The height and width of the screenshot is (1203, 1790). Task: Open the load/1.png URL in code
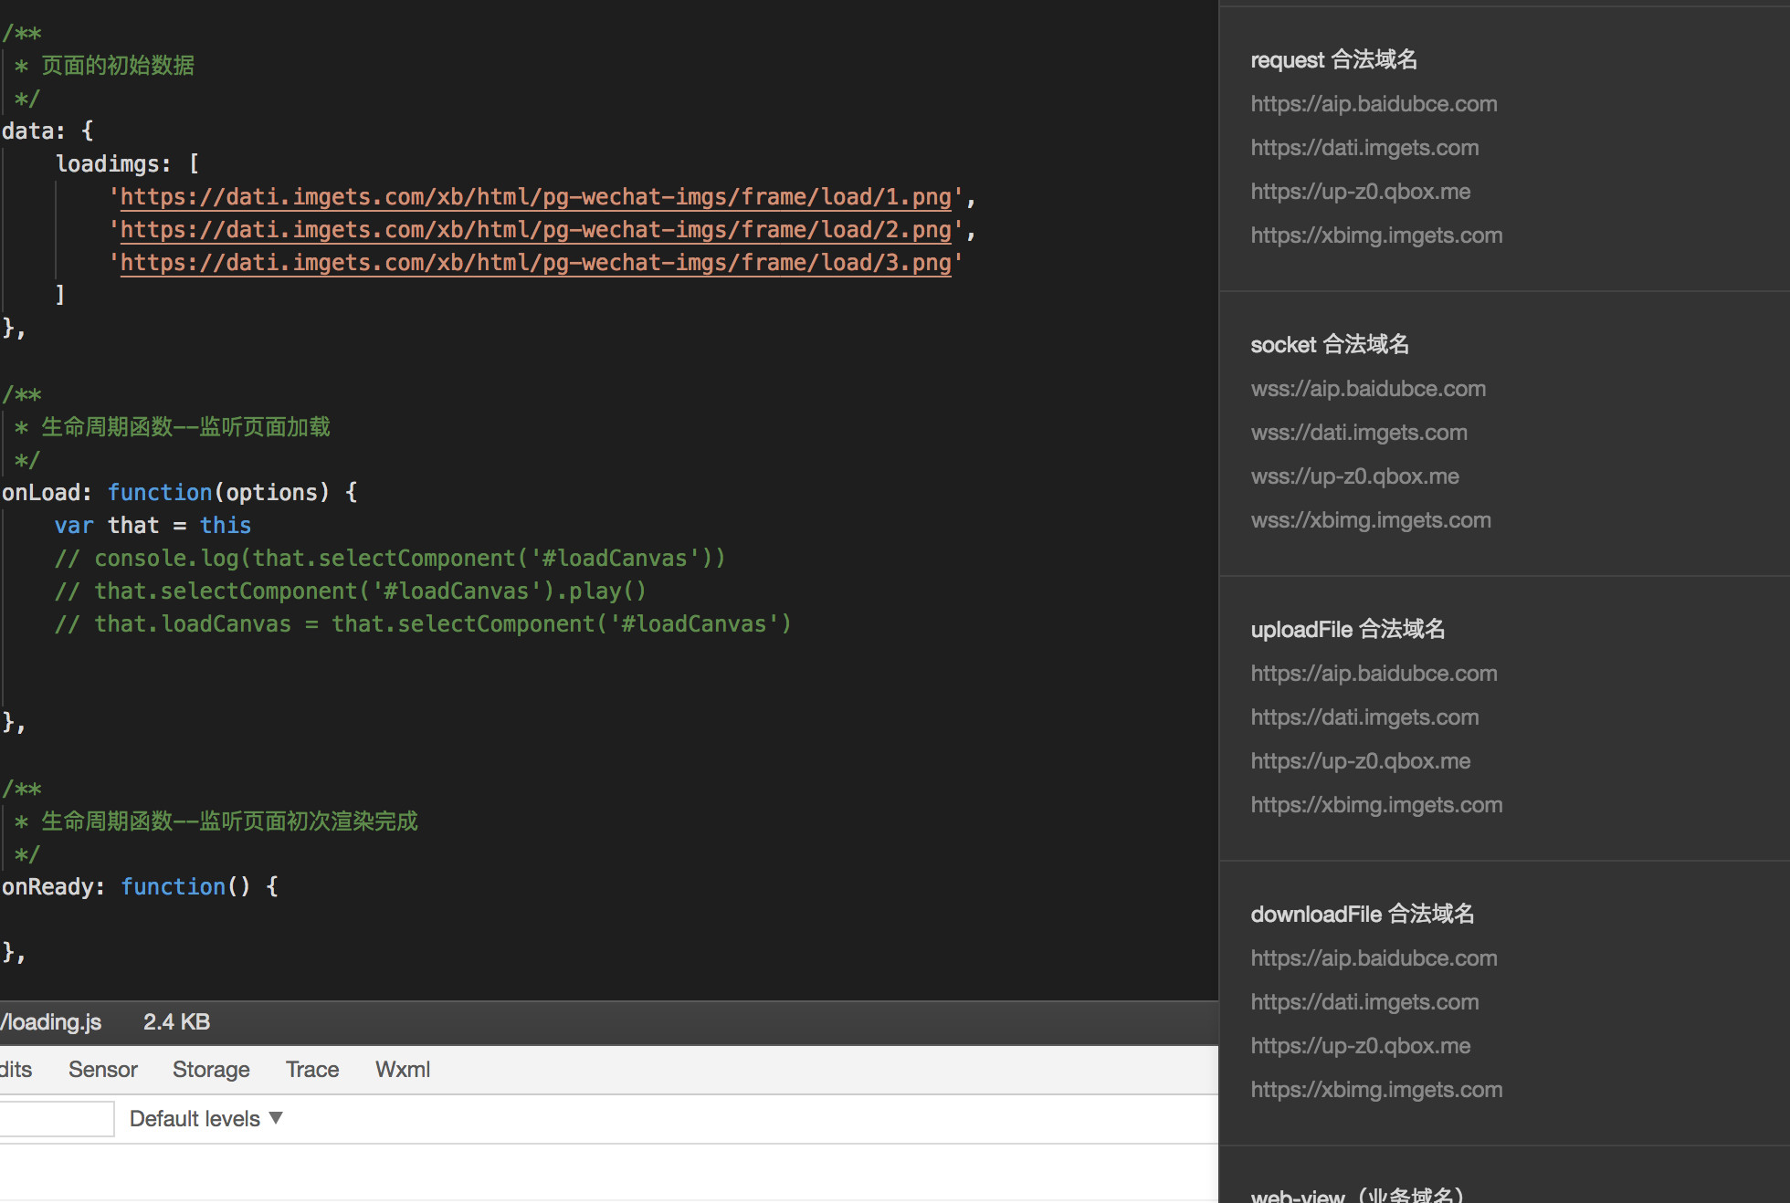535,197
